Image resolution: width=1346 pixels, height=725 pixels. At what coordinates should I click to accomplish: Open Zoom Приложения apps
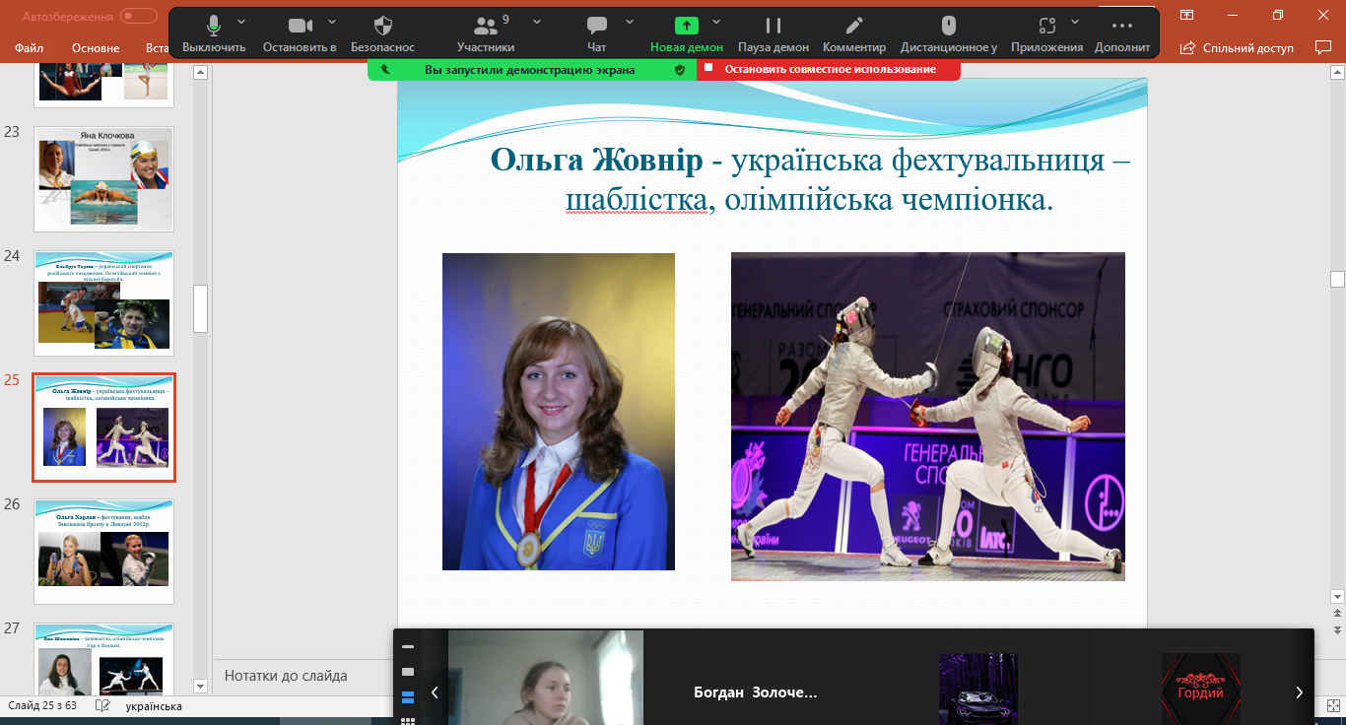[1047, 33]
